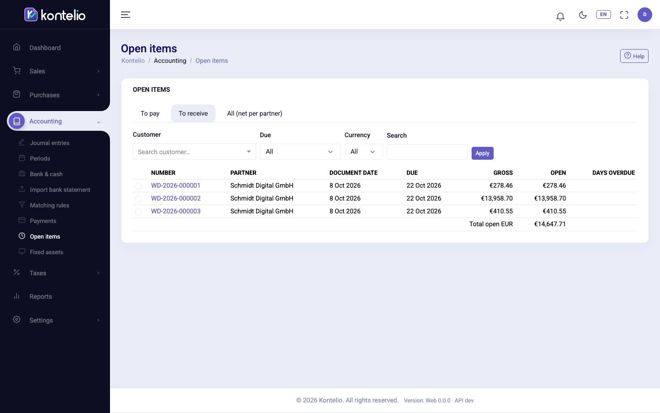Open invoice link WD-2026-000003
This screenshot has width=660, height=413.
[176, 211]
